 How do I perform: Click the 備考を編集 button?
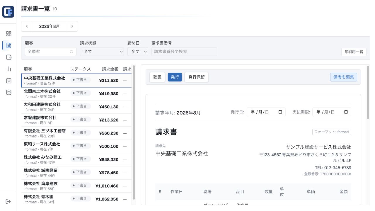click(x=344, y=77)
